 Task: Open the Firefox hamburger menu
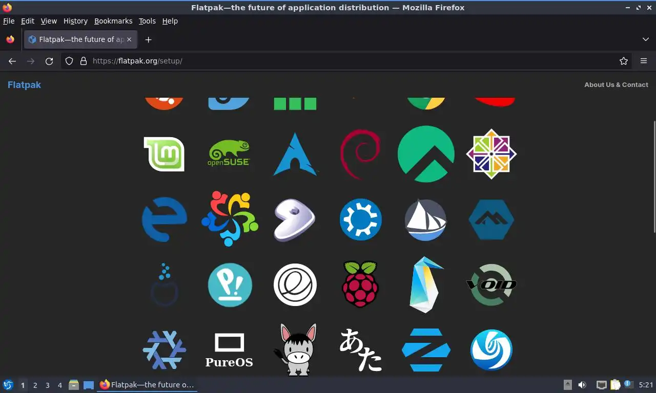point(644,61)
